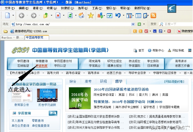Click the Maxthon swallow logo icon
The image size is (193, 132).
172,9
